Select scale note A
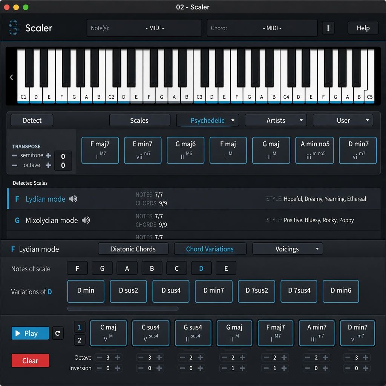The image size is (386, 386). click(127, 268)
